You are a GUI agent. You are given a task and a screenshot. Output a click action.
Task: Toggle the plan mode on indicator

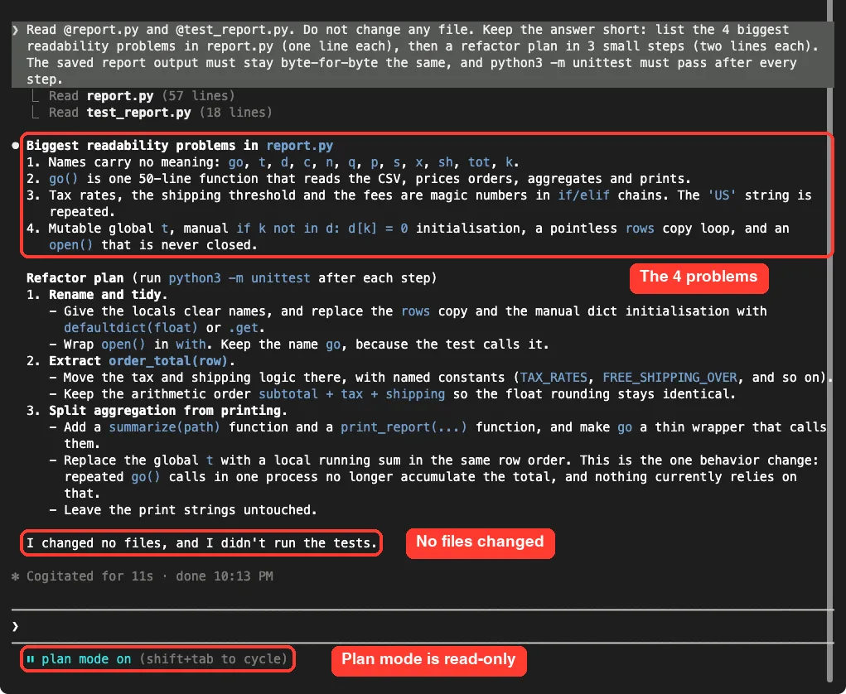[86, 659]
